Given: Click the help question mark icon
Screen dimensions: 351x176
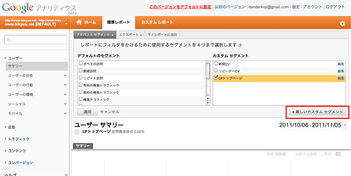Looking at the screenshot, I should pos(240,45).
